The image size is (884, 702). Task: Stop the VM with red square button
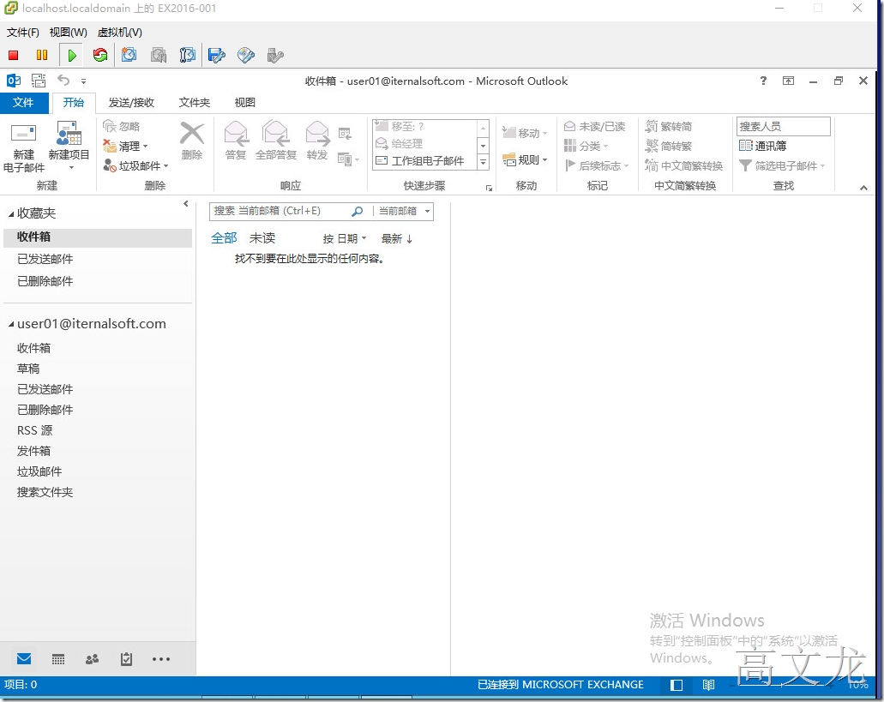[13, 55]
